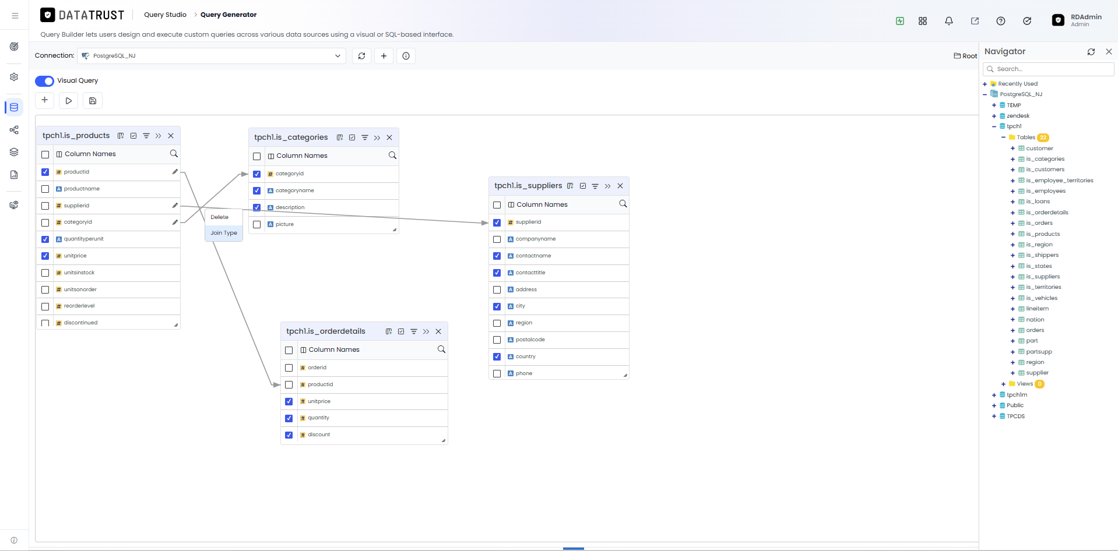
Task: Toggle the Visual Query switch
Action: pos(44,81)
